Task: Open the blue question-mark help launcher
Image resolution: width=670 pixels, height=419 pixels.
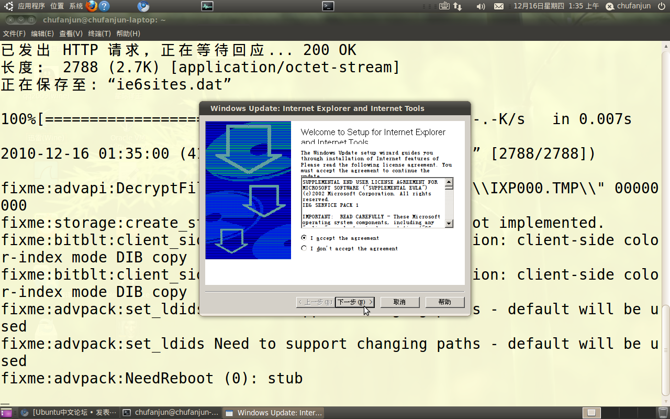Action: point(104,6)
